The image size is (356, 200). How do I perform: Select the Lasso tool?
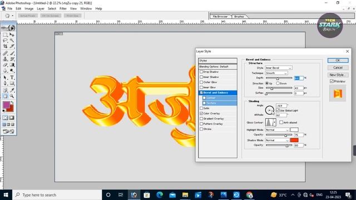(x=5, y=41)
